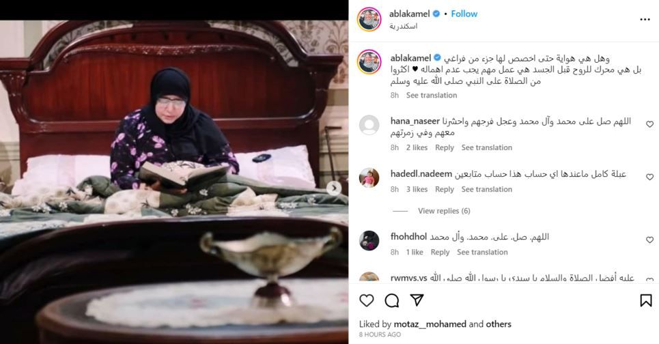
Task: Like hana_naseer's comment heart
Action: (x=649, y=124)
